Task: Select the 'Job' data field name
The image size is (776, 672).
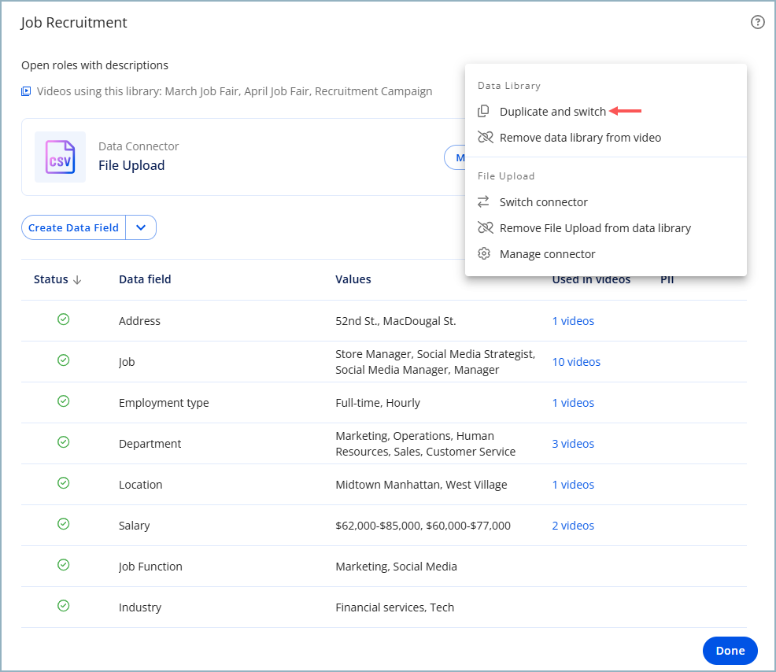Action: click(127, 362)
